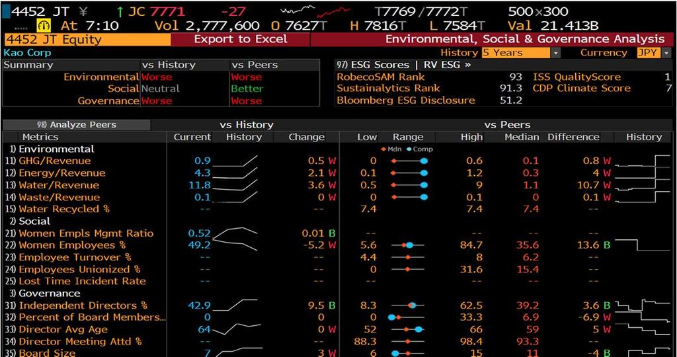Select 32) Percent of Board Members metric
The image size is (677, 357).
point(85,317)
